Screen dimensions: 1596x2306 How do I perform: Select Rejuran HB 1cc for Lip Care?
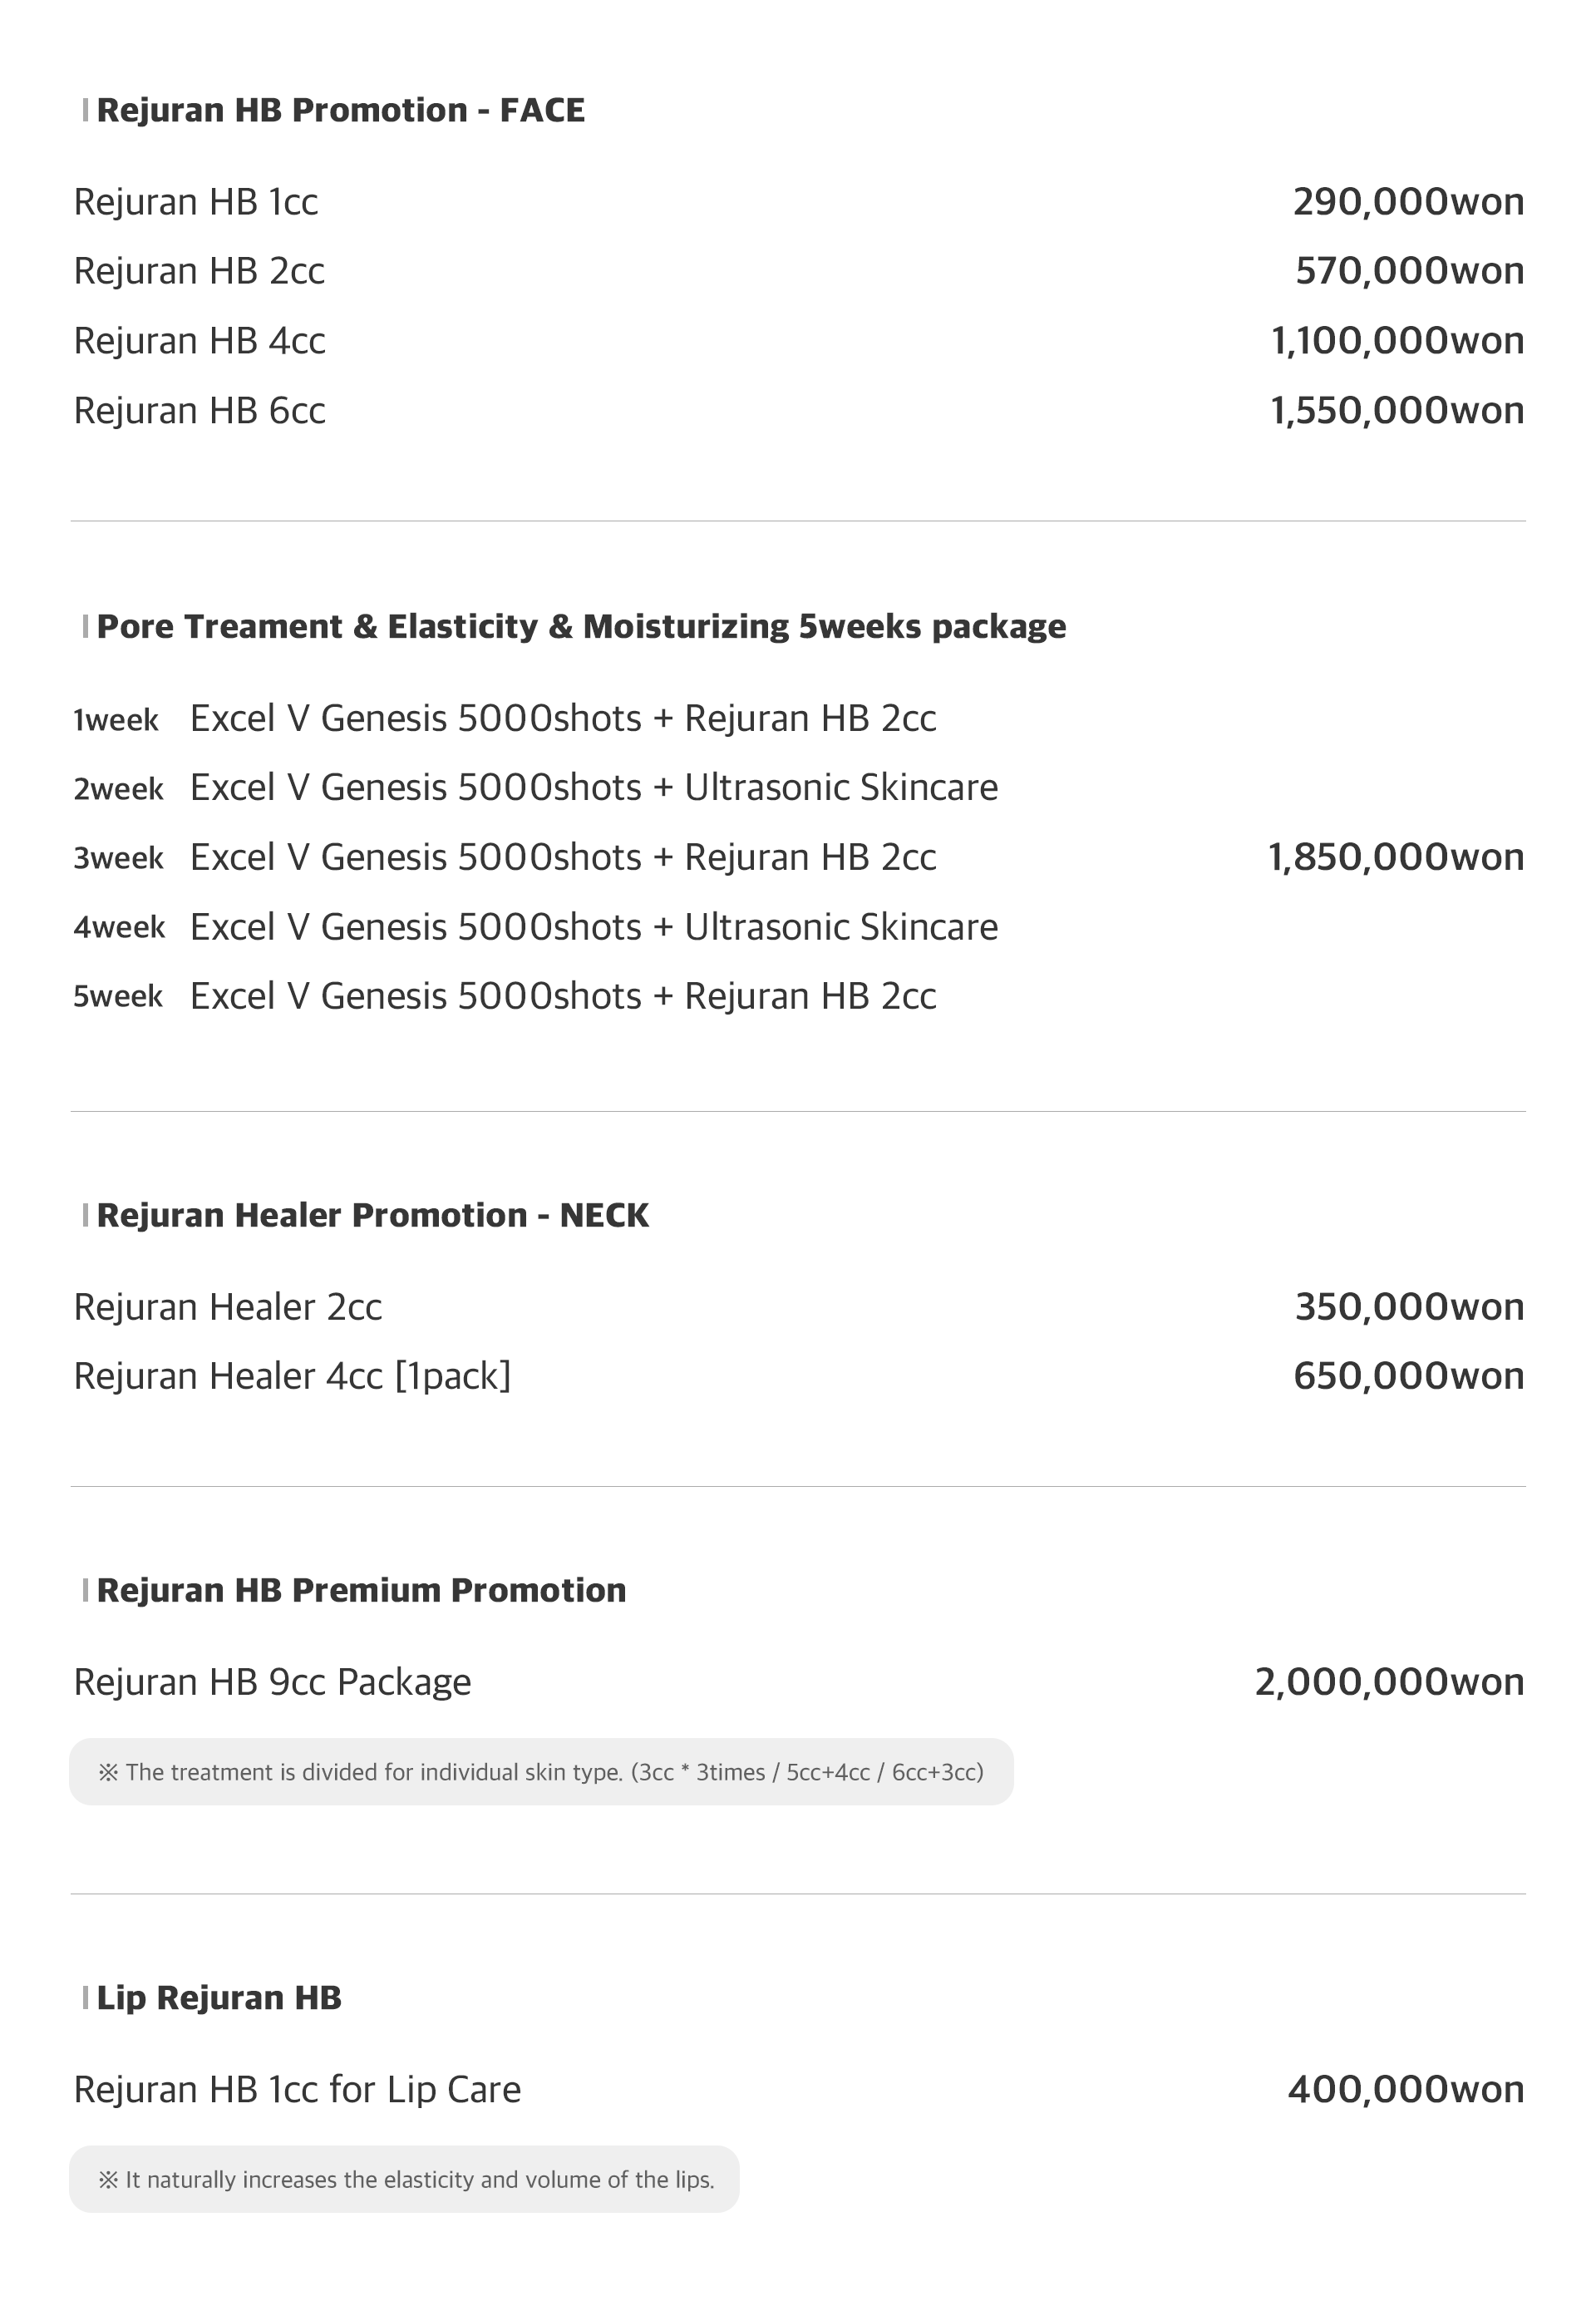point(297,2090)
